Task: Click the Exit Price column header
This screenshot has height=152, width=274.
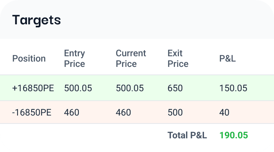Action: click(178, 59)
